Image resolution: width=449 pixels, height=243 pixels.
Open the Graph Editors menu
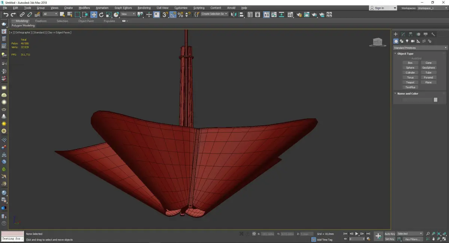coord(123,8)
